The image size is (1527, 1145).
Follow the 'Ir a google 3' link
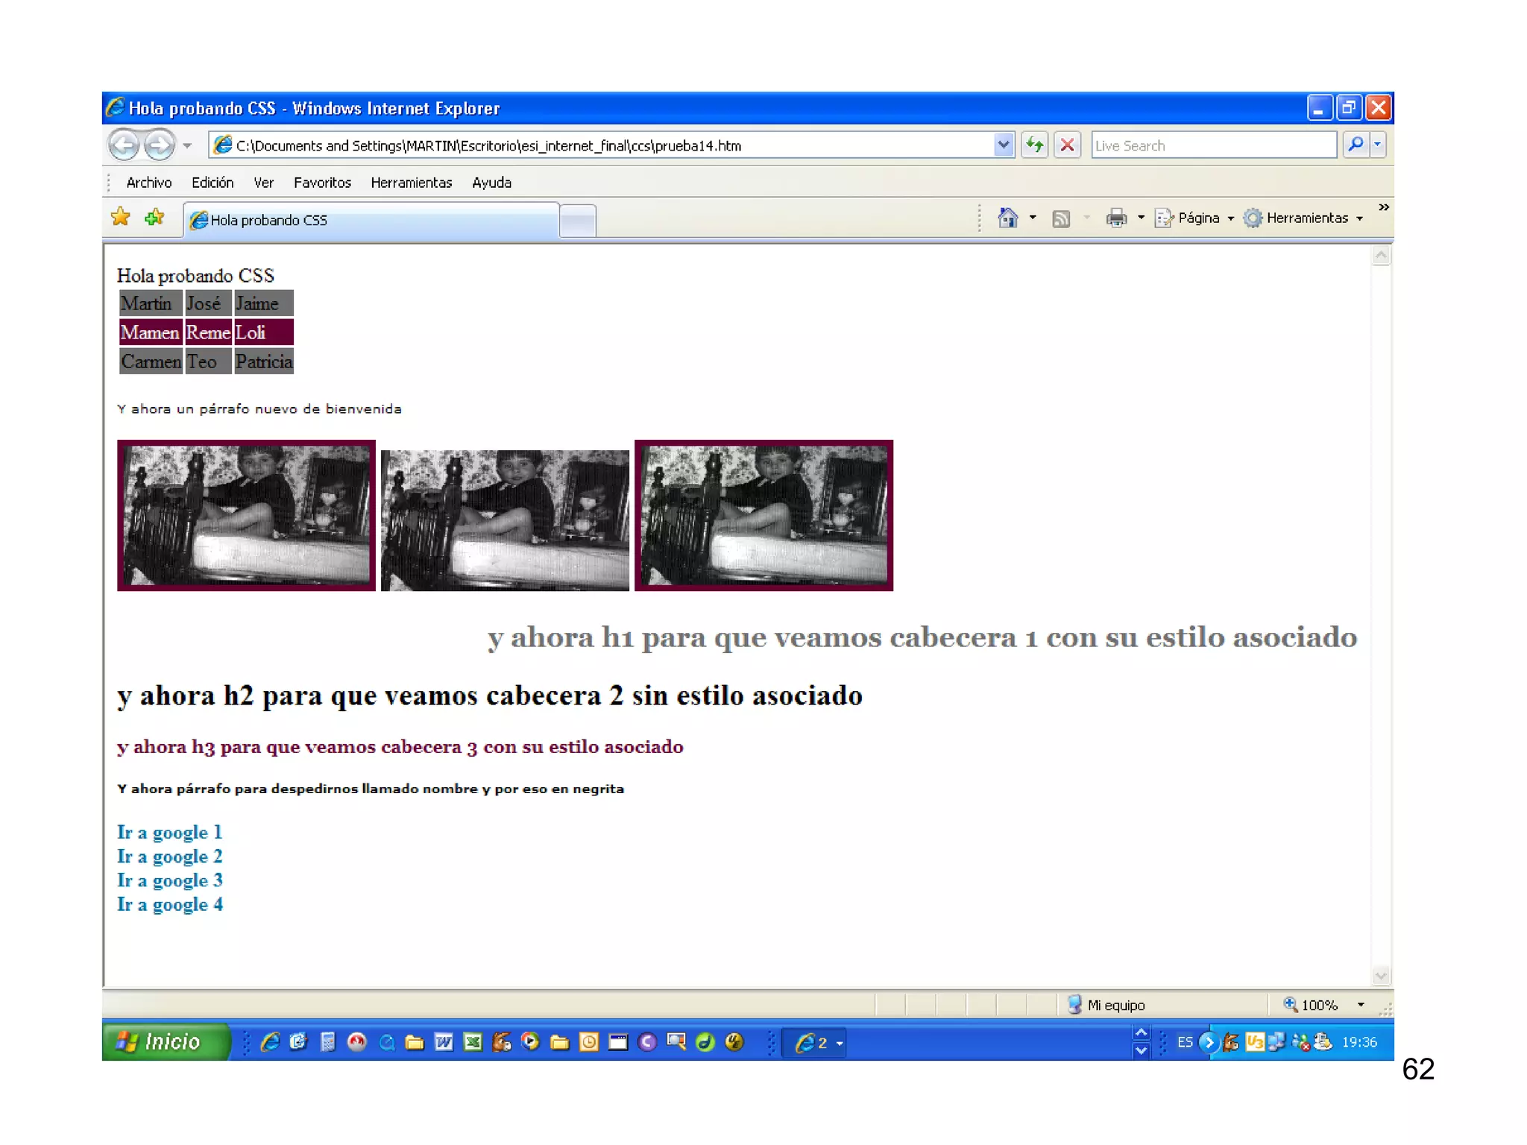tap(170, 880)
